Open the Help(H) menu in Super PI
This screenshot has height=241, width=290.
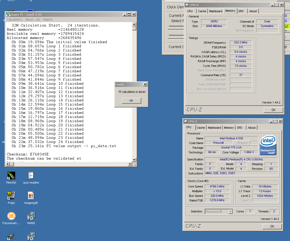coord(48,19)
